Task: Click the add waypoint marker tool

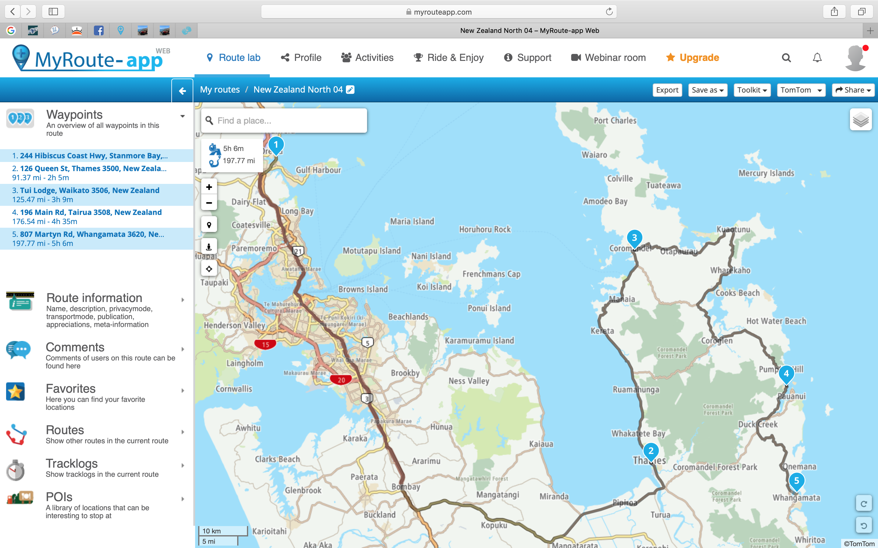Action: [x=209, y=225]
